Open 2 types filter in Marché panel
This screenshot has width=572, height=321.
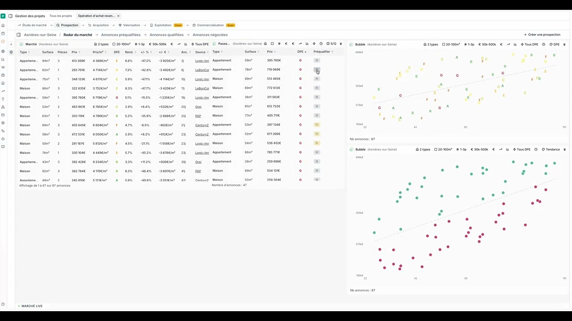[x=101, y=44]
